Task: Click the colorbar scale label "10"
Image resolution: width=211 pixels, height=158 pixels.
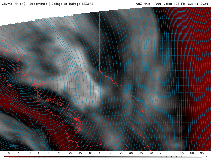Action: click(x=29, y=153)
